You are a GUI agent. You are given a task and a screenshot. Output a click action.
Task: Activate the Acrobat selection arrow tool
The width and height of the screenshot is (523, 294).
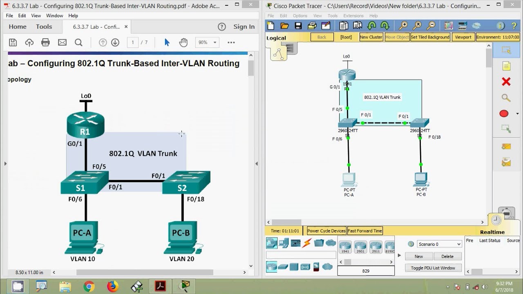(x=167, y=42)
